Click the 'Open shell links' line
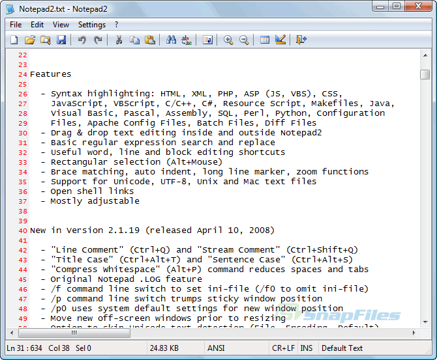This screenshot has width=437, height=360. (92, 191)
